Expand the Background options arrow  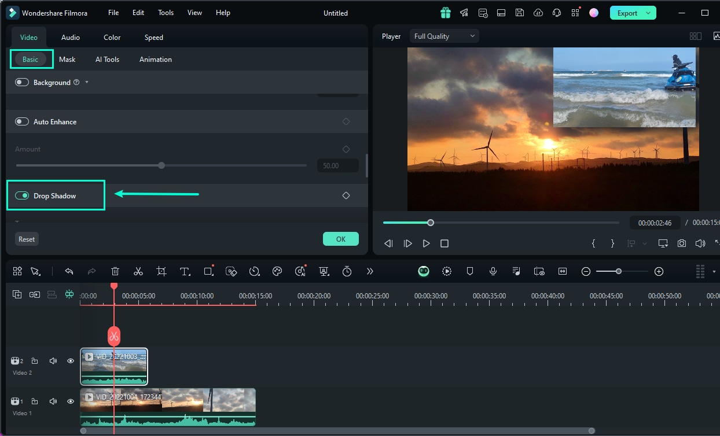pos(87,83)
